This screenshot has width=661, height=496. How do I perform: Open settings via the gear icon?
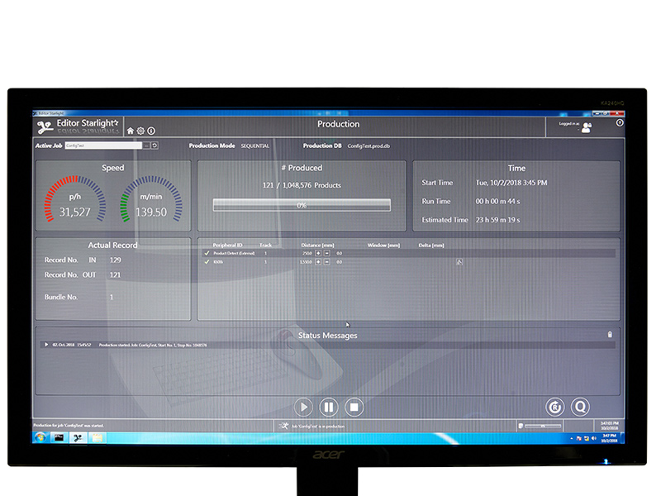(x=140, y=131)
